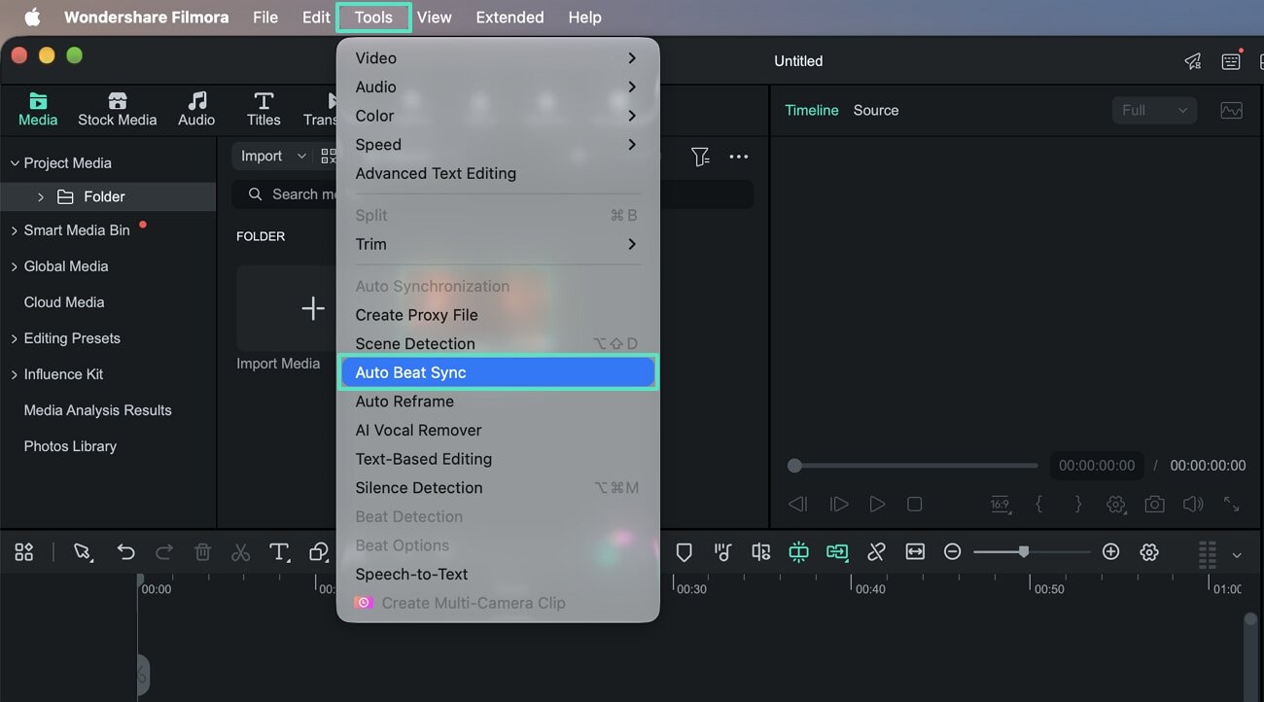1264x702 pixels.
Task: Click the Search media input field
Action: (x=493, y=194)
